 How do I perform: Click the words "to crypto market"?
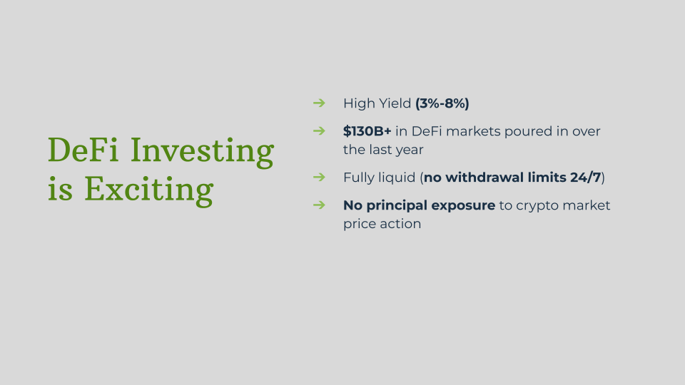point(555,205)
